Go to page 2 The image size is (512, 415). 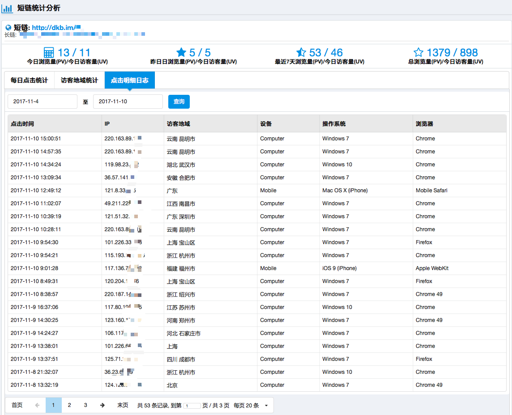pos(69,405)
